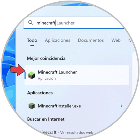Expand the chevron beside MinecraftInstaller.exe

(122, 106)
